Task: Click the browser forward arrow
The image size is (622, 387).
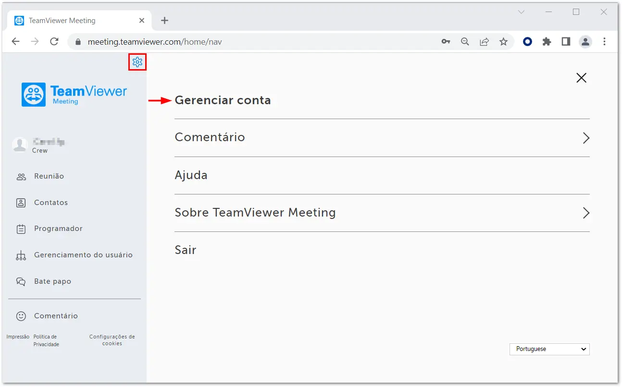Action: 35,42
